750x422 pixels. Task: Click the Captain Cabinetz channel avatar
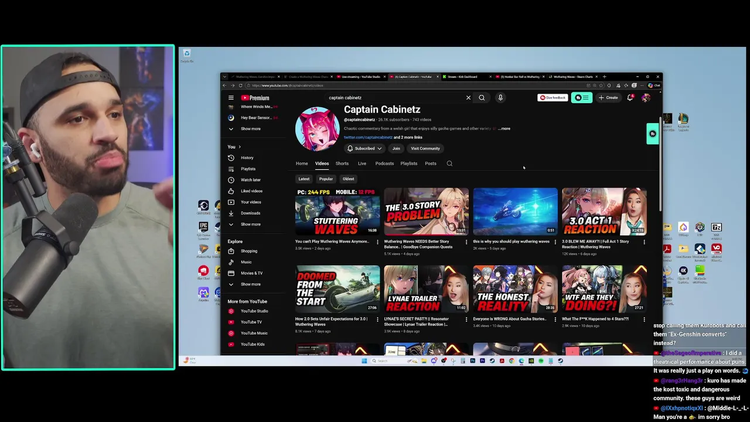click(317, 129)
